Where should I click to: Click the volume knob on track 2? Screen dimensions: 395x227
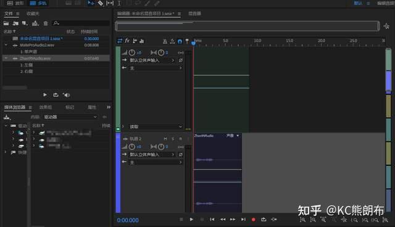[x=131, y=147]
